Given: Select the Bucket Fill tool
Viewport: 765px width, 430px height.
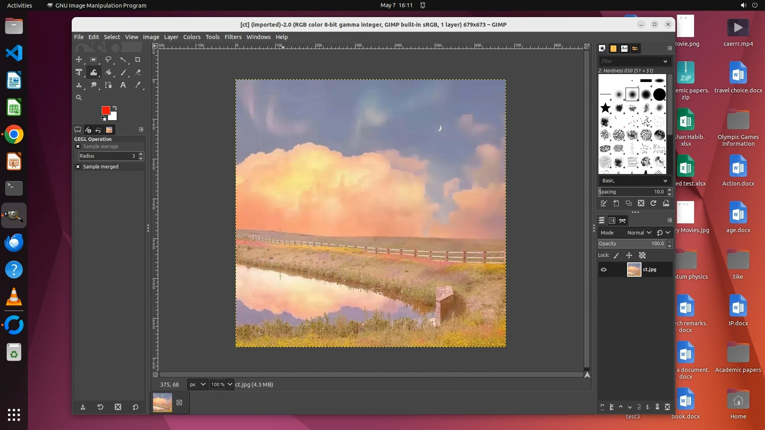Looking at the screenshot, I should [108, 72].
